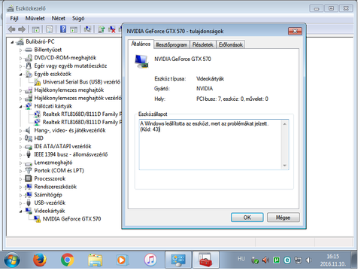361x274 pixels.
Task: Open the Properties toolbar icon
Action: 49,29
